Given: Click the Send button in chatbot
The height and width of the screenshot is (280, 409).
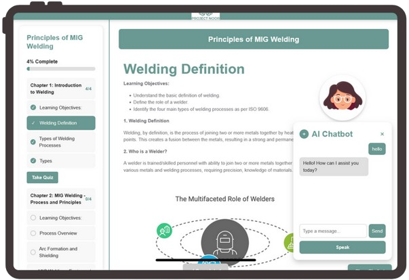Looking at the screenshot, I should click(376, 231).
